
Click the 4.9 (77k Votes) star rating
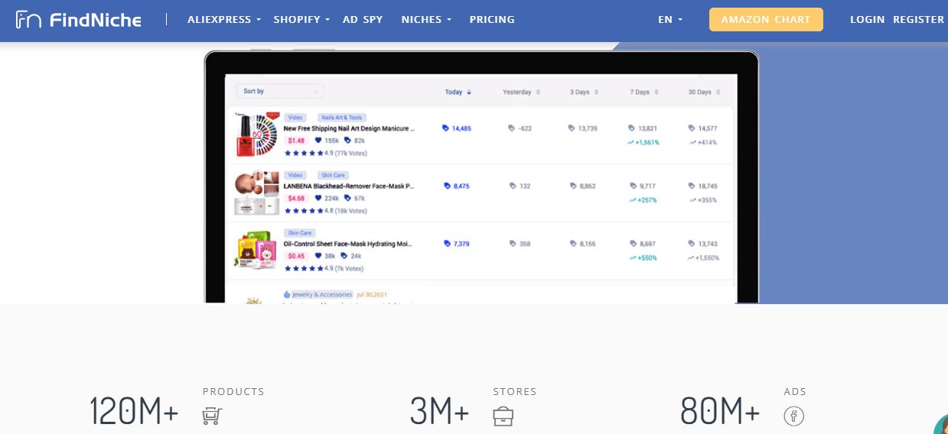point(326,153)
